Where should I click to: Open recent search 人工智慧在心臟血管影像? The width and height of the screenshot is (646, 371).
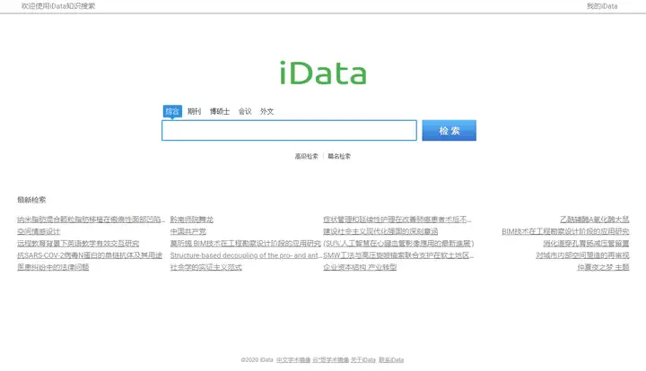pyautogui.click(x=398, y=244)
